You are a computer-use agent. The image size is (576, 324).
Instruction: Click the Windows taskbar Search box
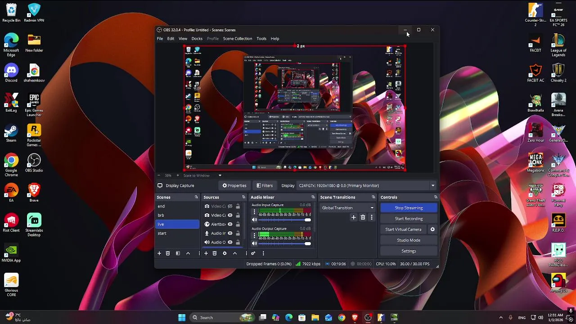pyautogui.click(x=222, y=318)
